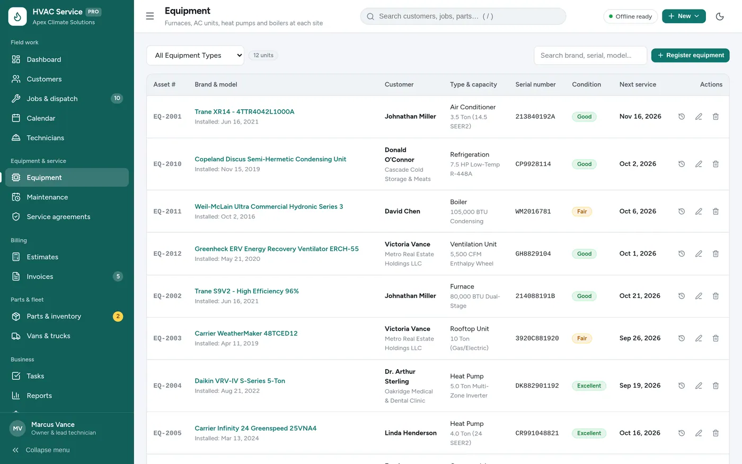Click the Offline ready status pill
Image resolution: width=742 pixels, height=464 pixels.
pos(630,16)
